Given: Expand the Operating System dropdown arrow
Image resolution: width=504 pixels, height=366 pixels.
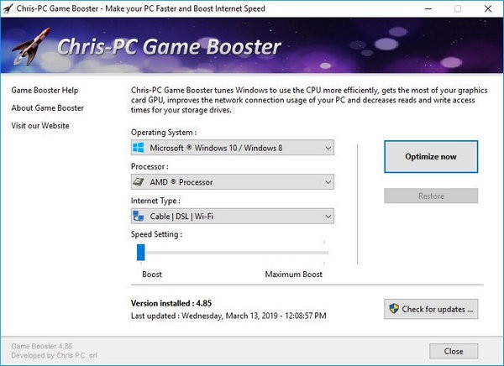Looking at the screenshot, I should pyautogui.click(x=328, y=148).
